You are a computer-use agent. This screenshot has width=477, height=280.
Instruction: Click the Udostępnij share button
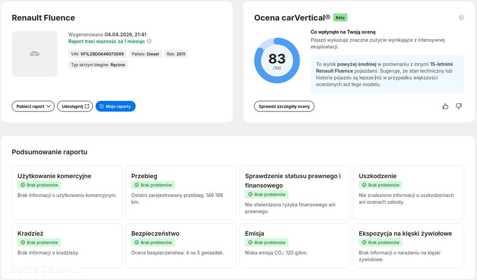[75, 106]
